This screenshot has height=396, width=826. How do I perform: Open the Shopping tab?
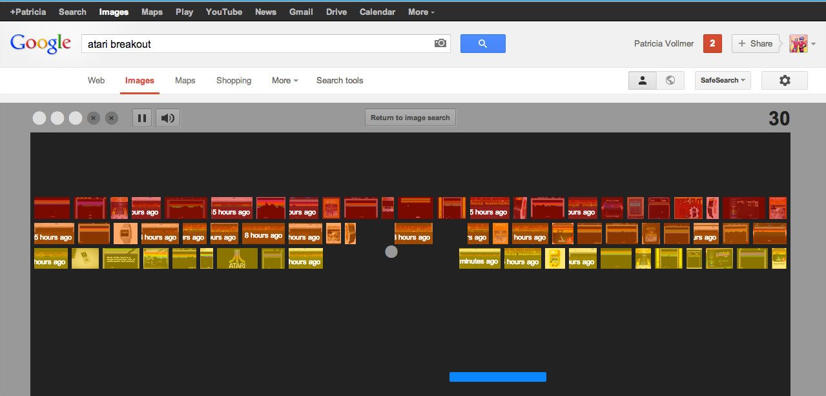click(x=234, y=81)
